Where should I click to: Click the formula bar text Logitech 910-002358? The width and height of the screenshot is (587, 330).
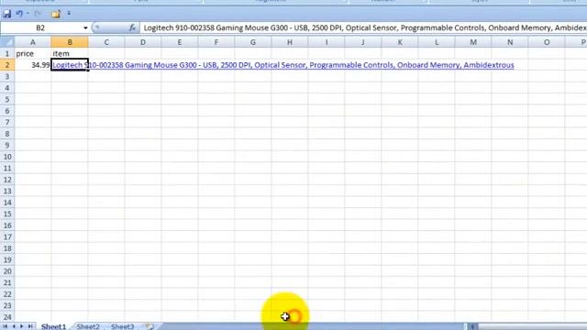(x=179, y=28)
